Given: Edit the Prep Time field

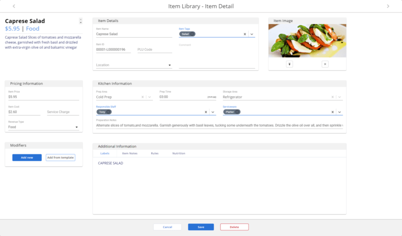Looking at the screenshot, I should click(188, 97).
